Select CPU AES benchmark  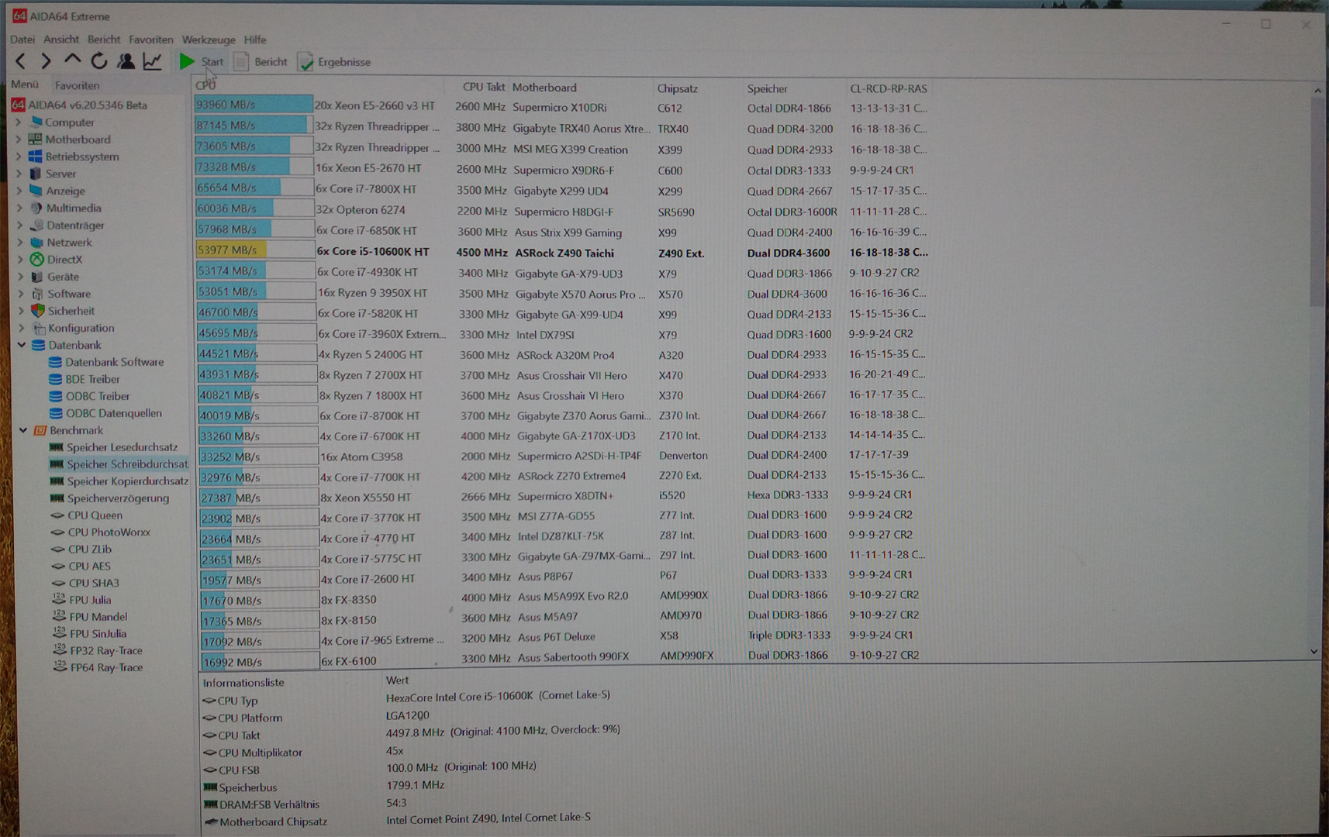pos(89,566)
